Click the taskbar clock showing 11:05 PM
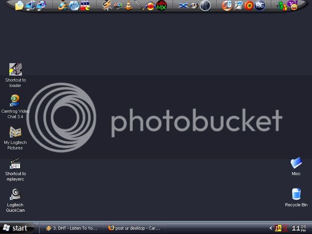The image size is (312, 234). [299, 228]
